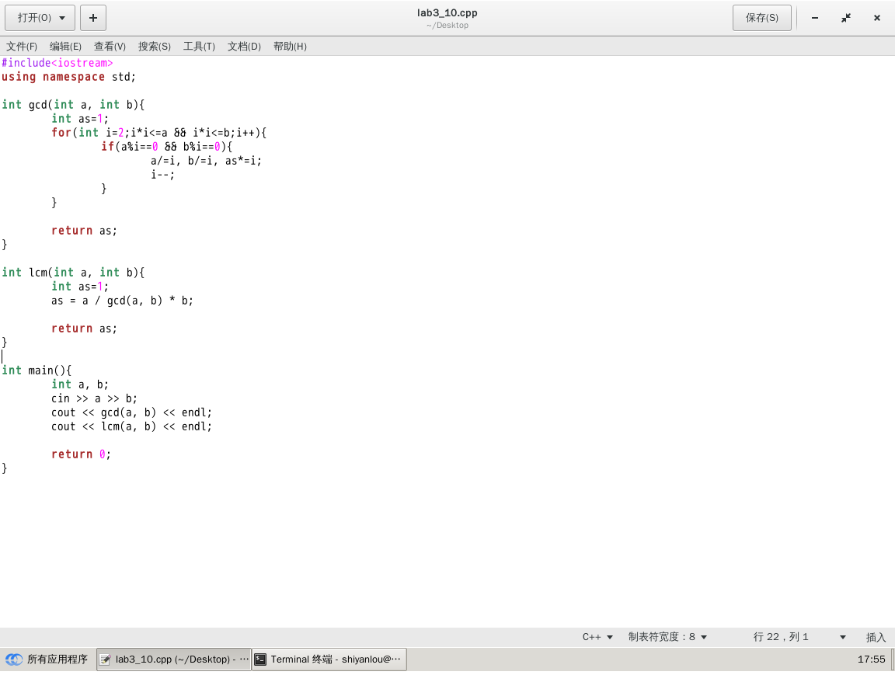Open the 工具(T) menu

(199, 46)
